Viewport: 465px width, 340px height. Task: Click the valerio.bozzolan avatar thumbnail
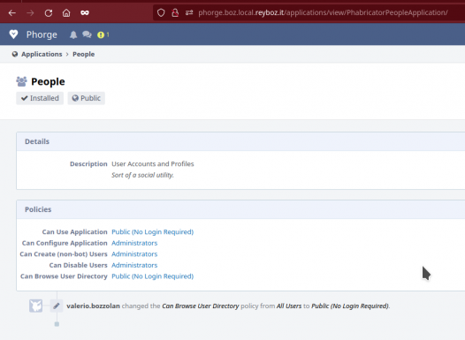point(35,306)
